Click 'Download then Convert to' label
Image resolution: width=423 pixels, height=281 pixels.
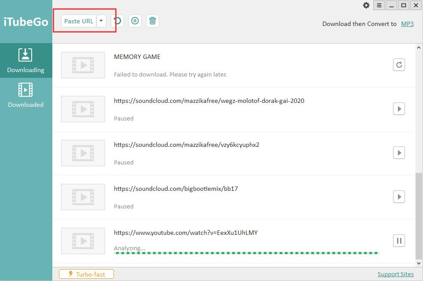pos(359,24)
